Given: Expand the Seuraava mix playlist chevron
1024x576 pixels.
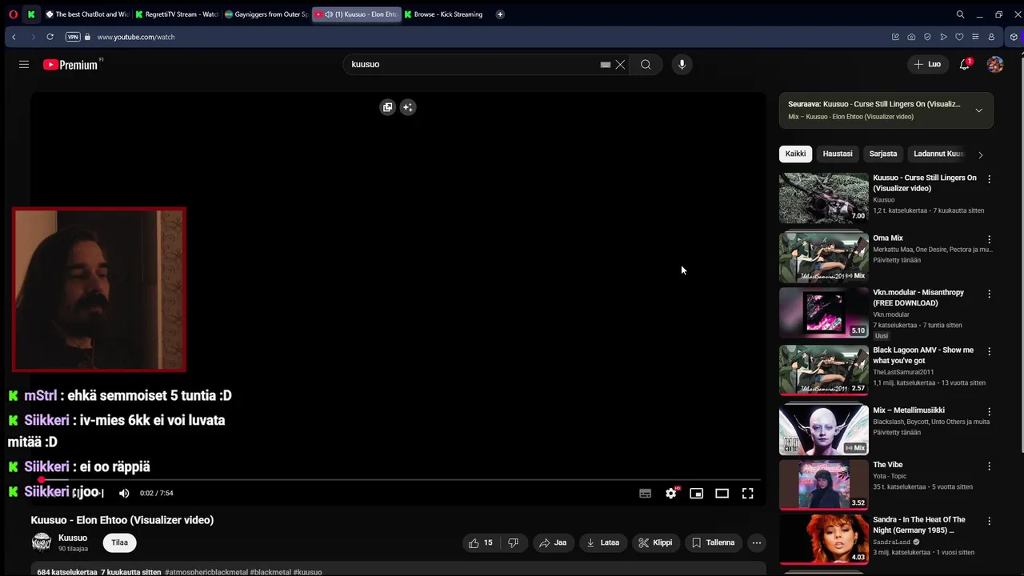Looking at the screenshot, I should coord(978,110).
